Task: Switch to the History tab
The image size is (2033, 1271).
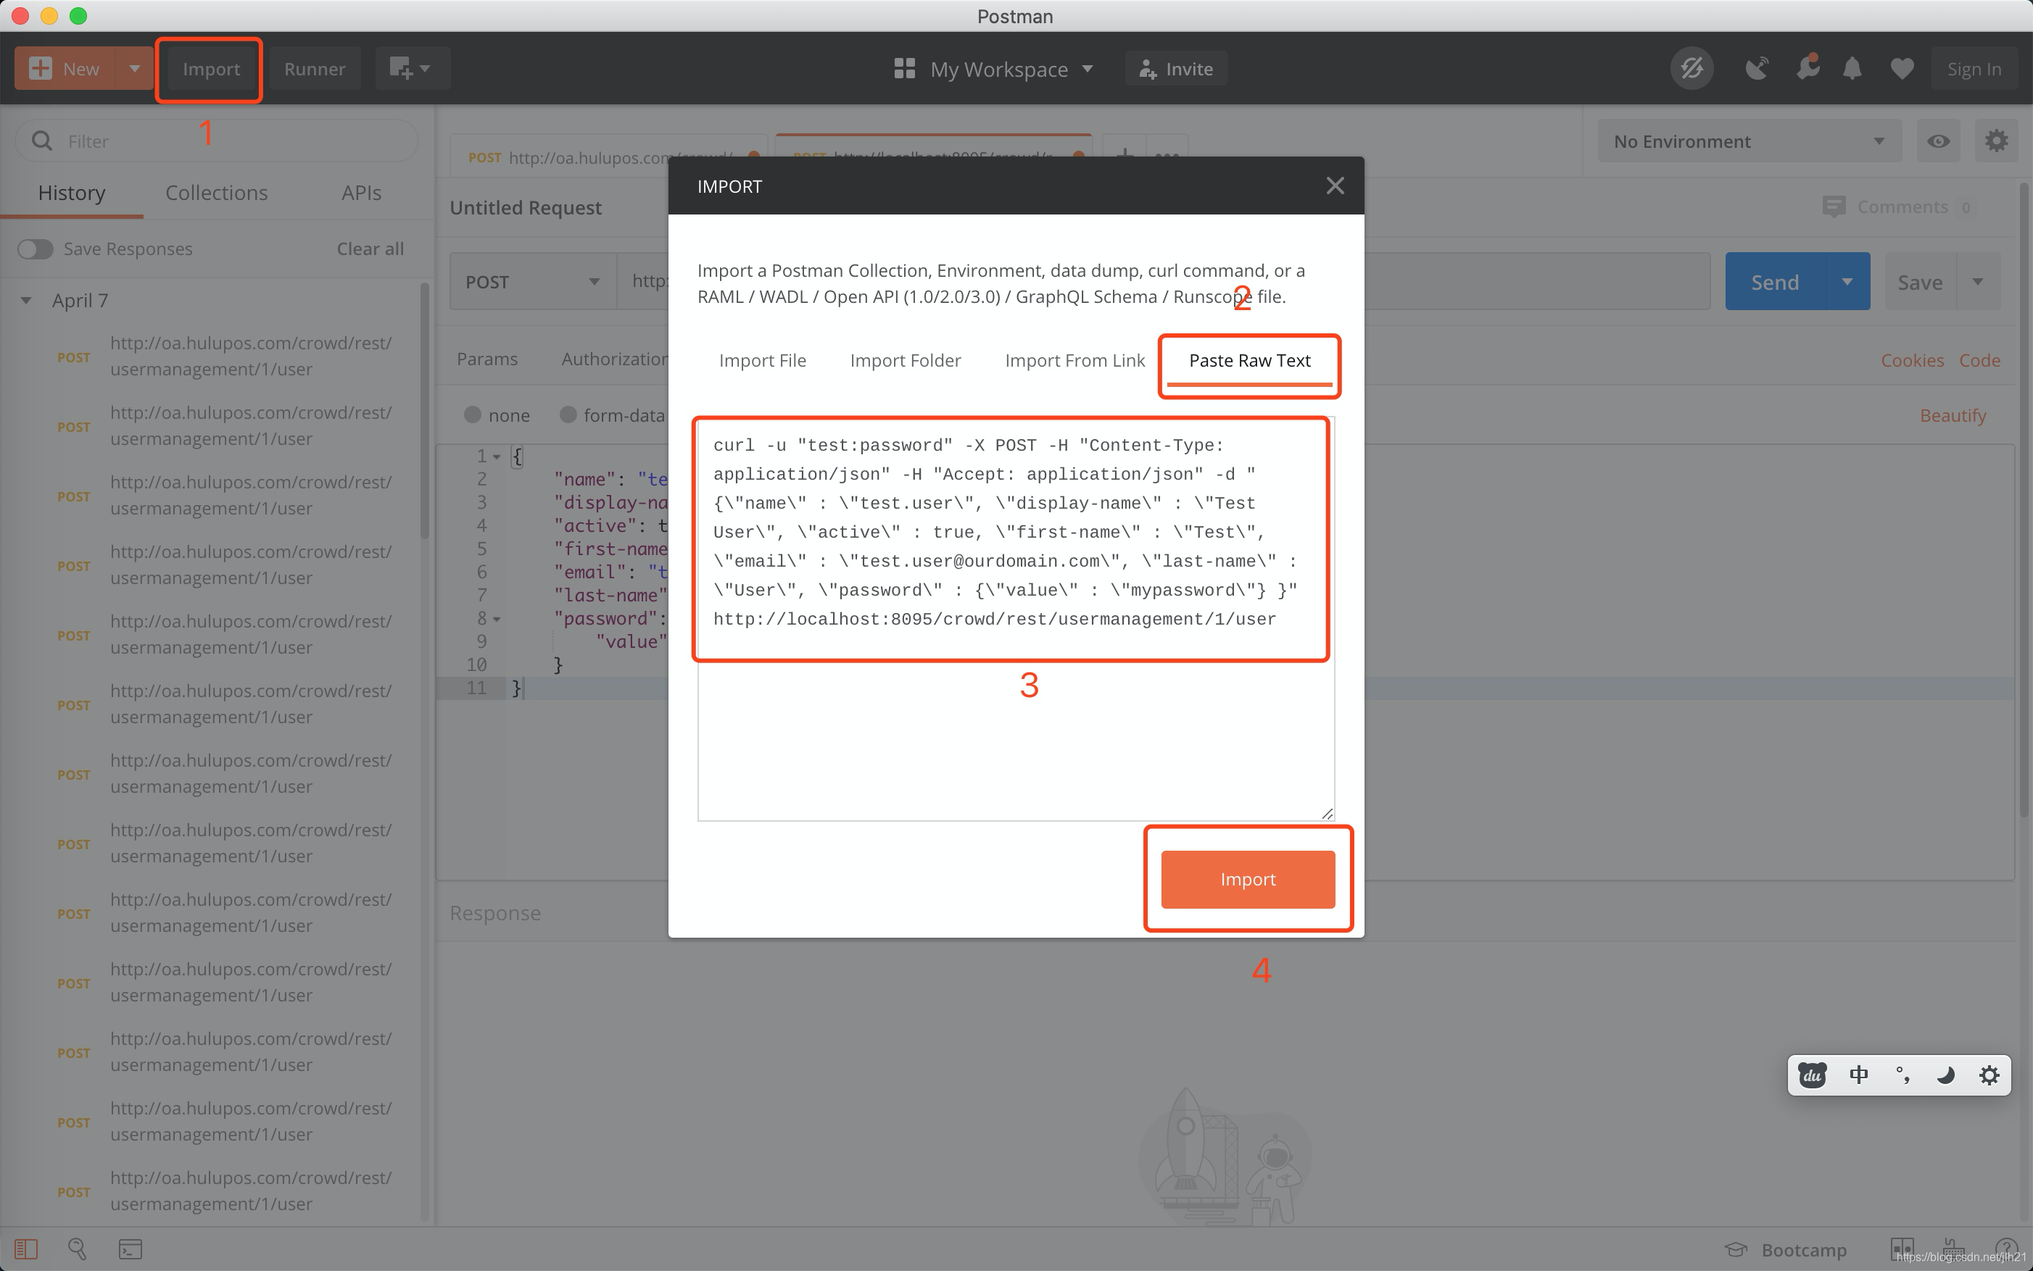Action: pyautogui.click(x=72, y=193)
